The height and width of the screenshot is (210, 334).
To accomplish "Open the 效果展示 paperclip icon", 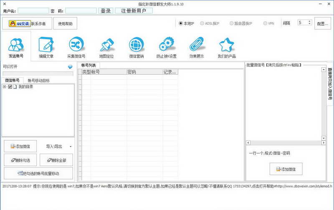I will (197, 44).
